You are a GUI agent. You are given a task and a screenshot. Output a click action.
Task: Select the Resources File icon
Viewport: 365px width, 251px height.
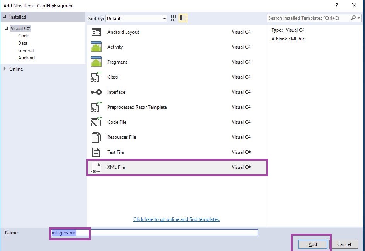pos(96,137)
